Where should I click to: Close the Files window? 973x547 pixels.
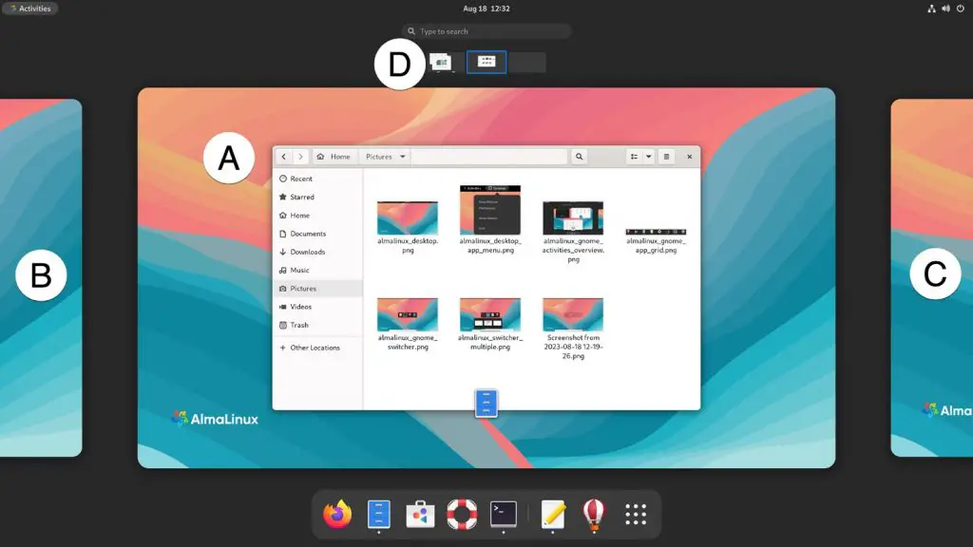690,157
